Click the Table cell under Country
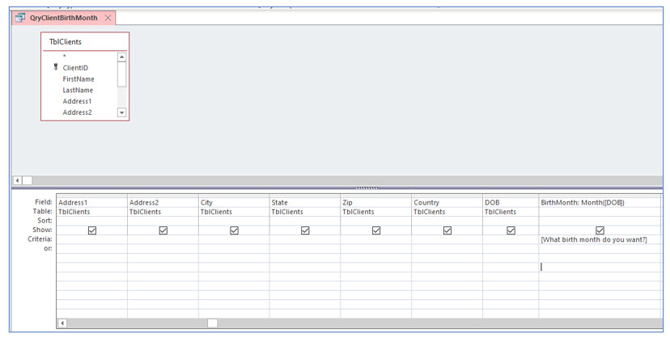This screenshot has height=338, width=670. click(x=447, y=212)
